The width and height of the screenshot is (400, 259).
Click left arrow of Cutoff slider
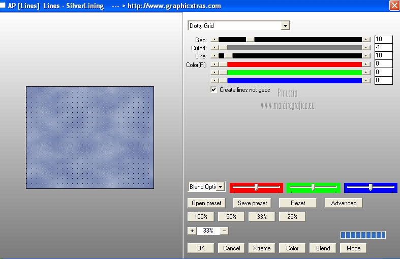click(214, 48)
